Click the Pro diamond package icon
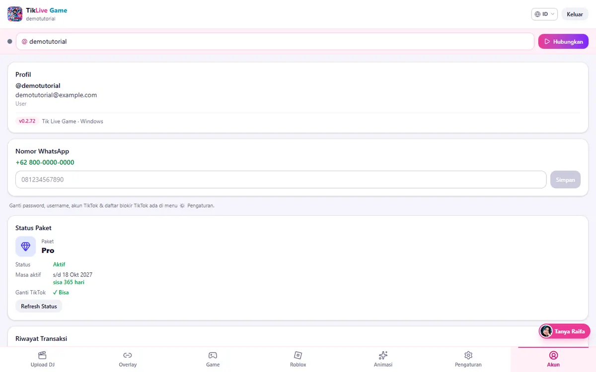Image resolution: width=596 pixels, height=372 pixels. [26, 247]
